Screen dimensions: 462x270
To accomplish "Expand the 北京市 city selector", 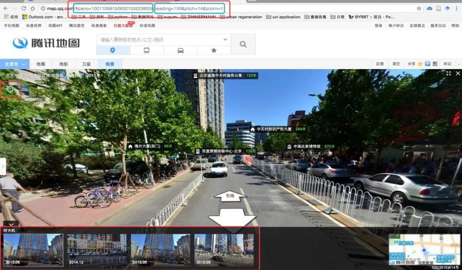I will pyautogui.click(x=15, y=64).
